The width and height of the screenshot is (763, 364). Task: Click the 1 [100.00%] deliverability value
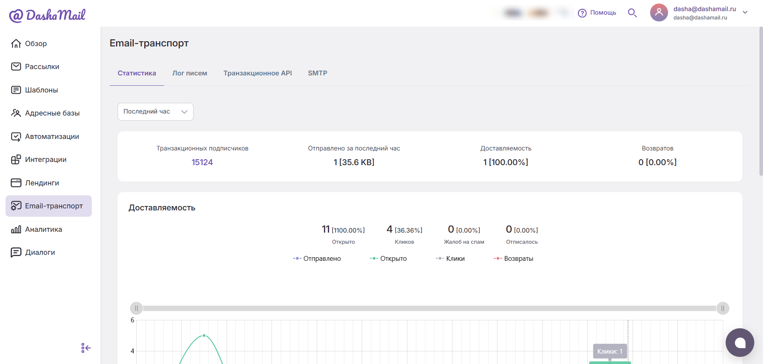click(506, 162)
